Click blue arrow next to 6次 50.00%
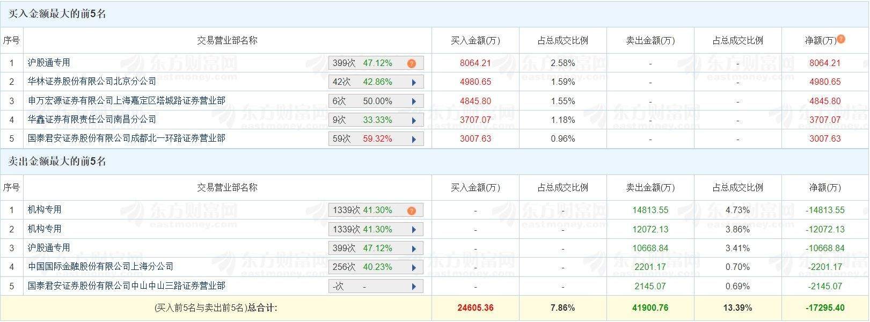This screenshot has height=322, width=870. (414, 101)
